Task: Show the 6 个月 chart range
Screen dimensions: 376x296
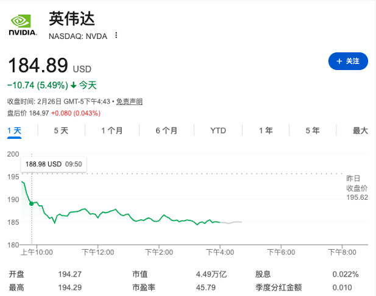Action: click(166, 130)
